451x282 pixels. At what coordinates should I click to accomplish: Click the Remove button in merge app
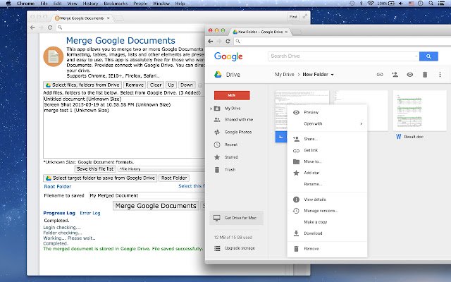(x=135, y=85)
